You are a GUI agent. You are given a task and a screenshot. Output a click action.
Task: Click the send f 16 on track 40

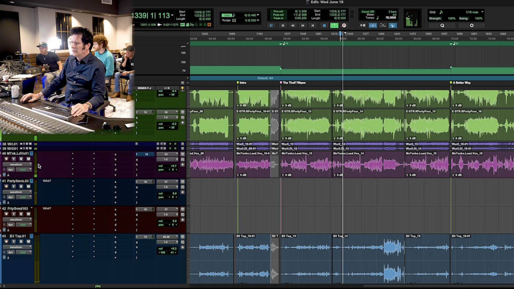[145, 154]
